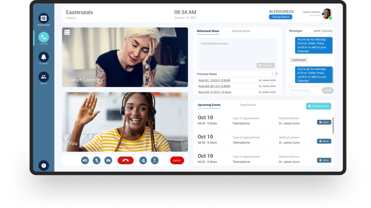Click the IN PROGRESS status label
The width and height of the screenshot is (371, 208).
[x=281, y=12]
